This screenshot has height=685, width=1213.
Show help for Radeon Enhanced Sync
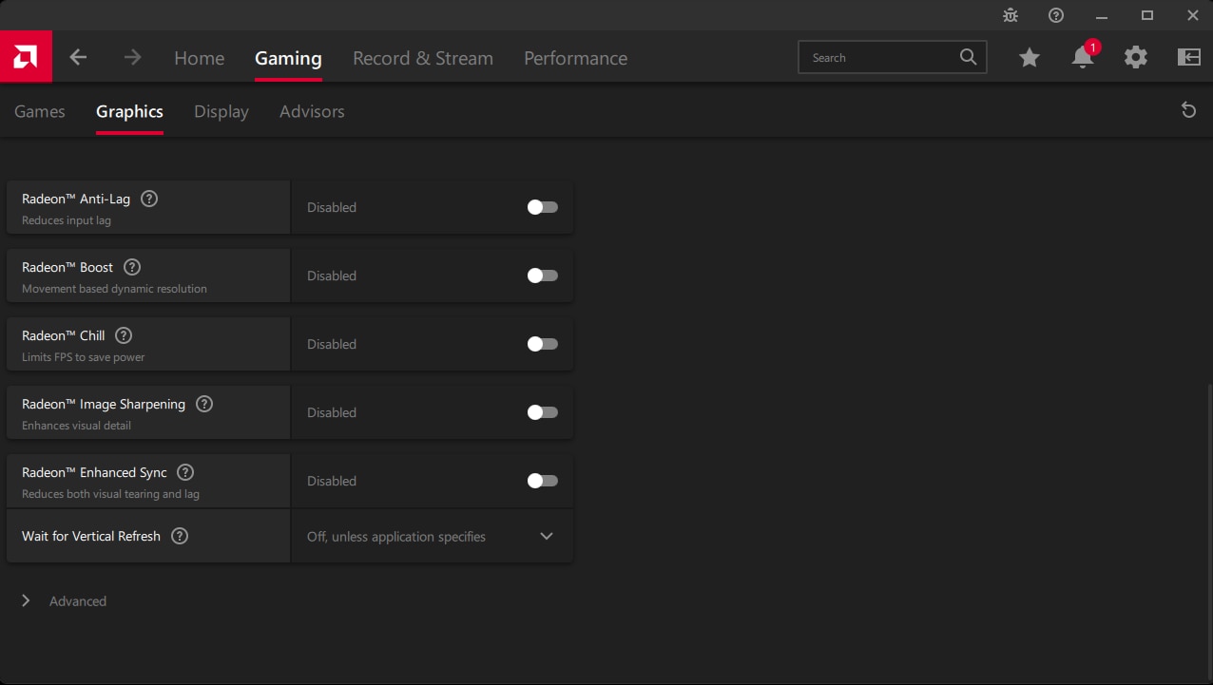click(x=185, y=472)
